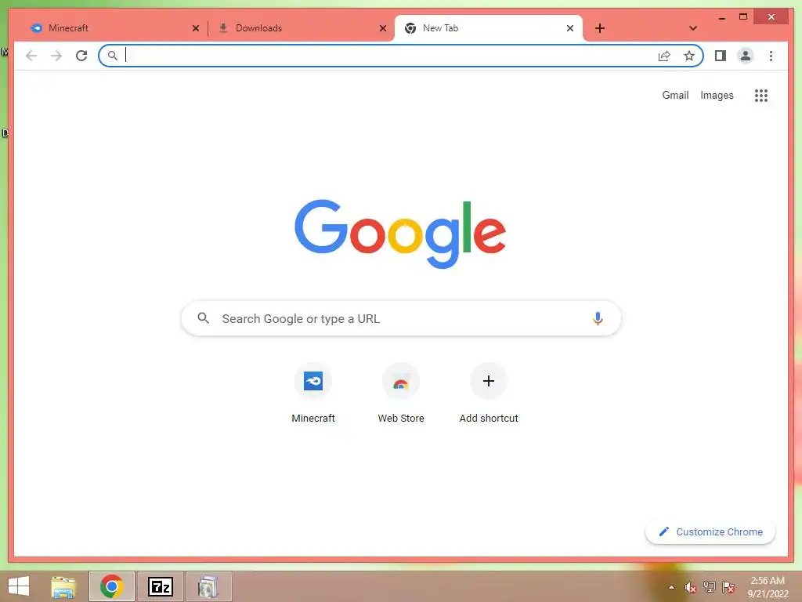Go forward with the forward arrow
Screen dimensions: 802x602
[56, 56]
